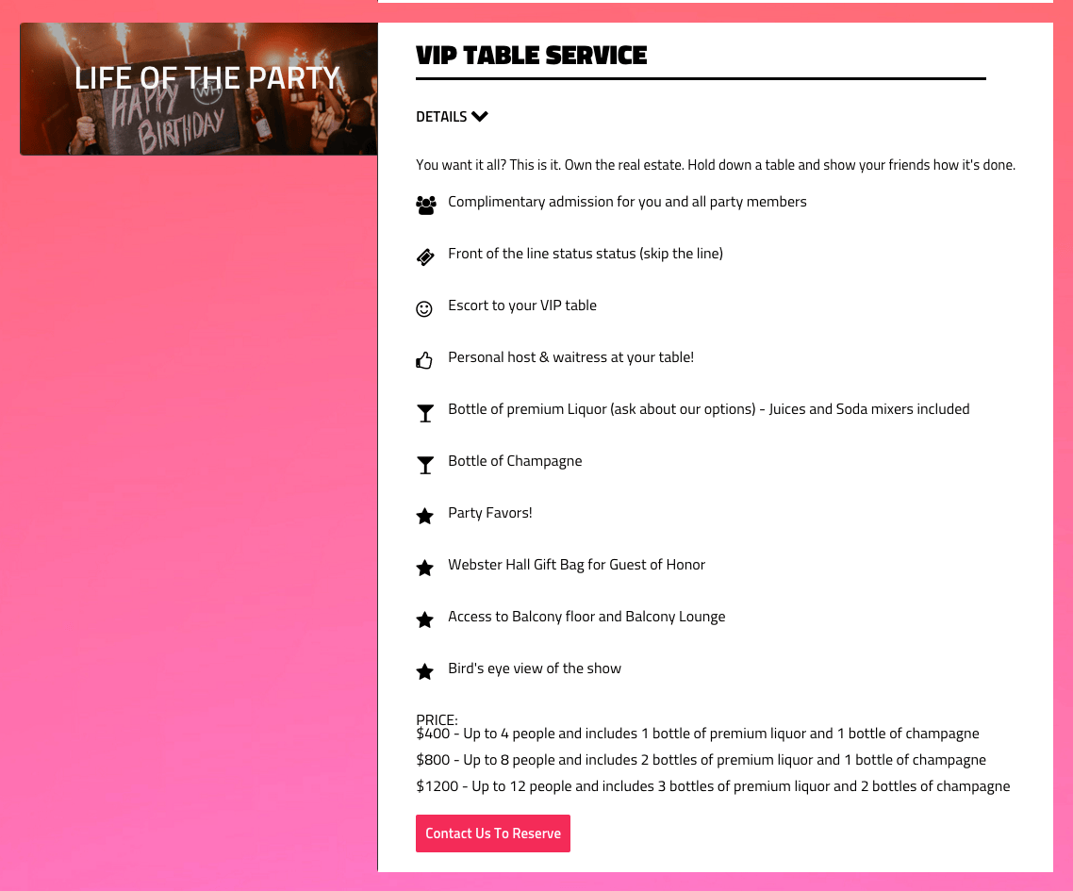
Task: Click star icon beside Webster Hall Gift Bag
Action: point(425,568)
